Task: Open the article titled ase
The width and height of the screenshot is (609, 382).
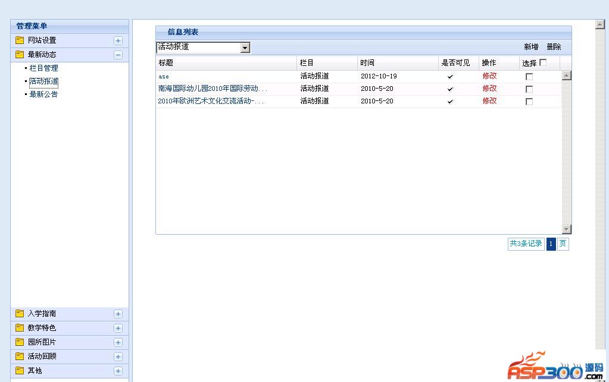Action: (164, 77)
